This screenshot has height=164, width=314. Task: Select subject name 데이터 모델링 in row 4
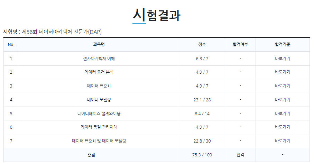coord(99,100)
